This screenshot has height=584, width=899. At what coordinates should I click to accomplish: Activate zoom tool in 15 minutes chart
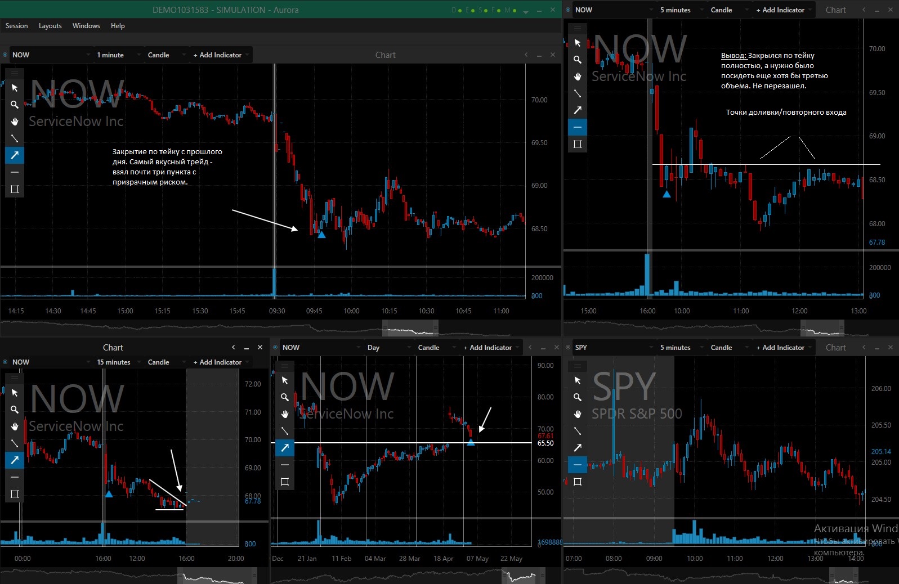(15, 410)
